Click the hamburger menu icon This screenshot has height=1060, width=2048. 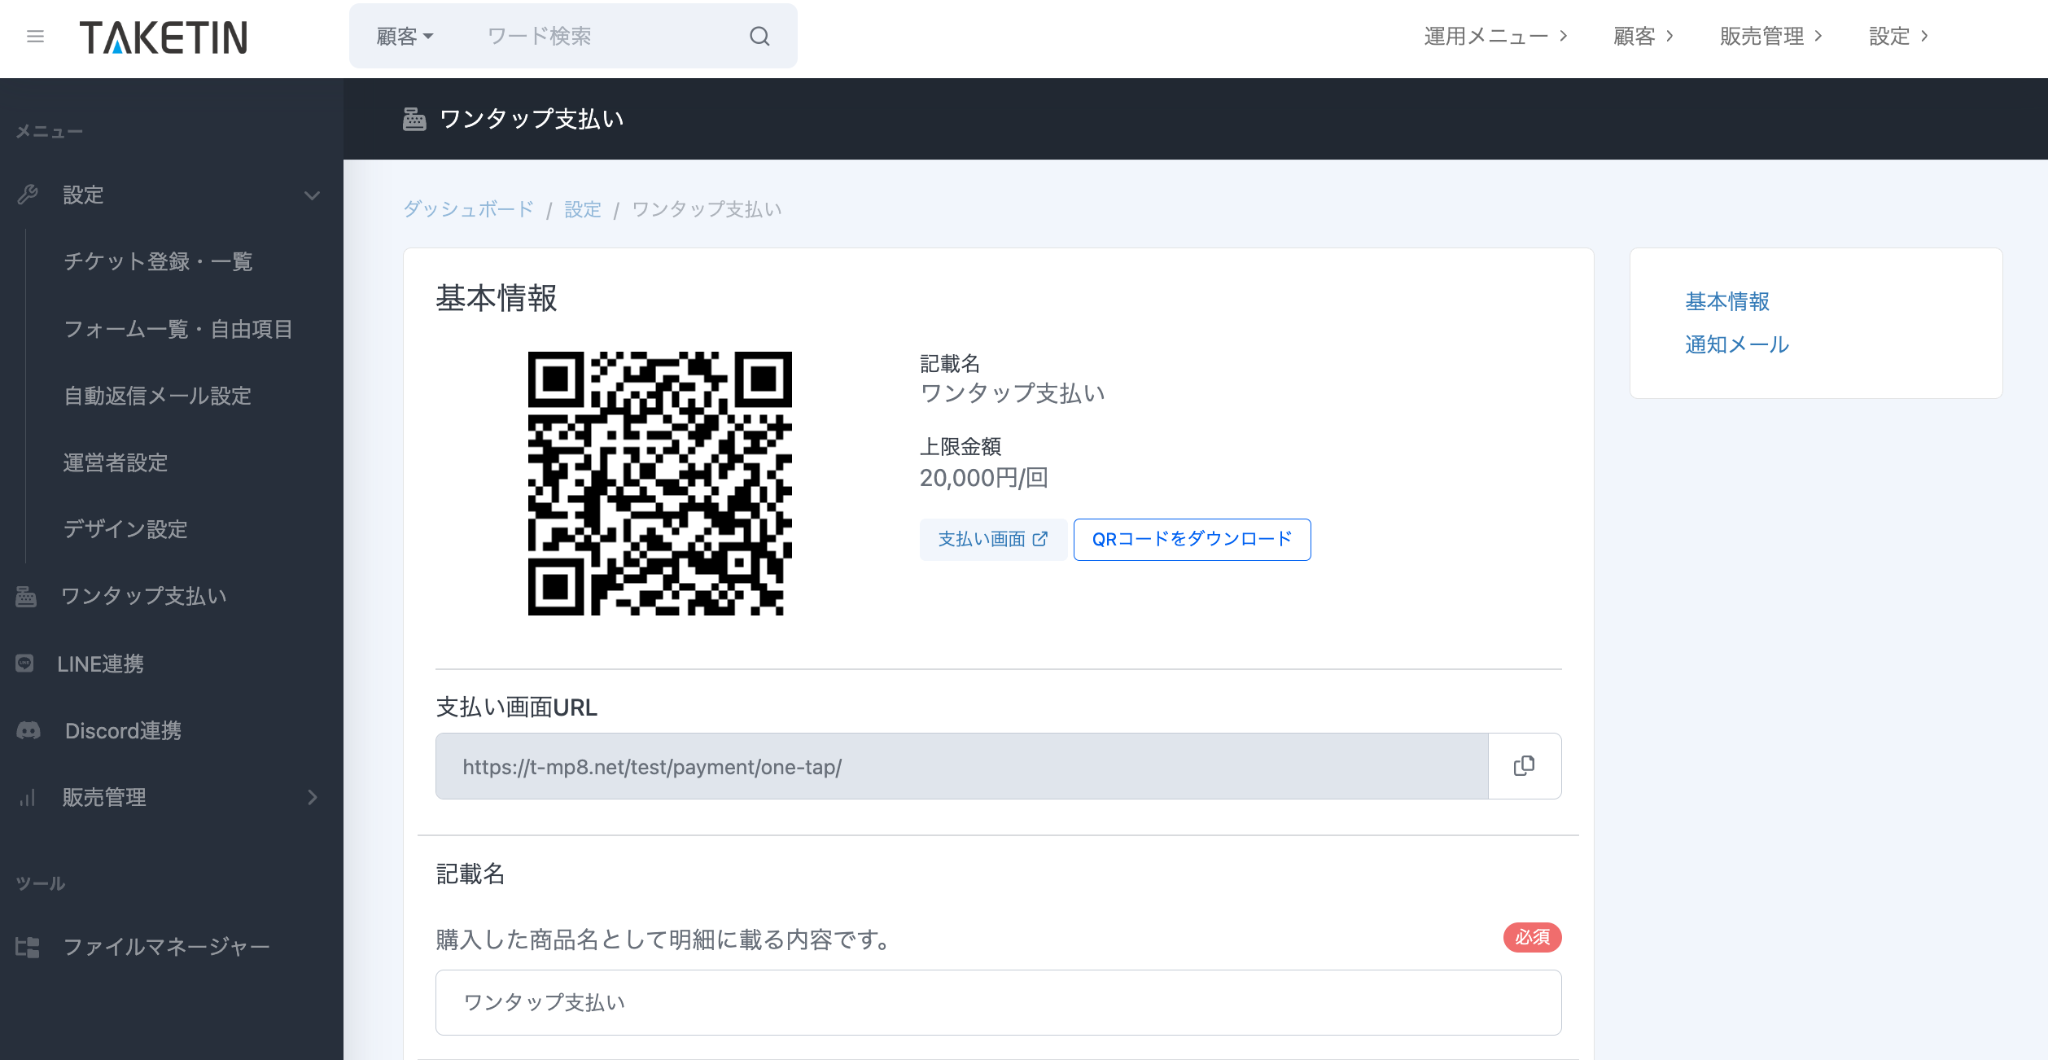click(x=35, y=37)
